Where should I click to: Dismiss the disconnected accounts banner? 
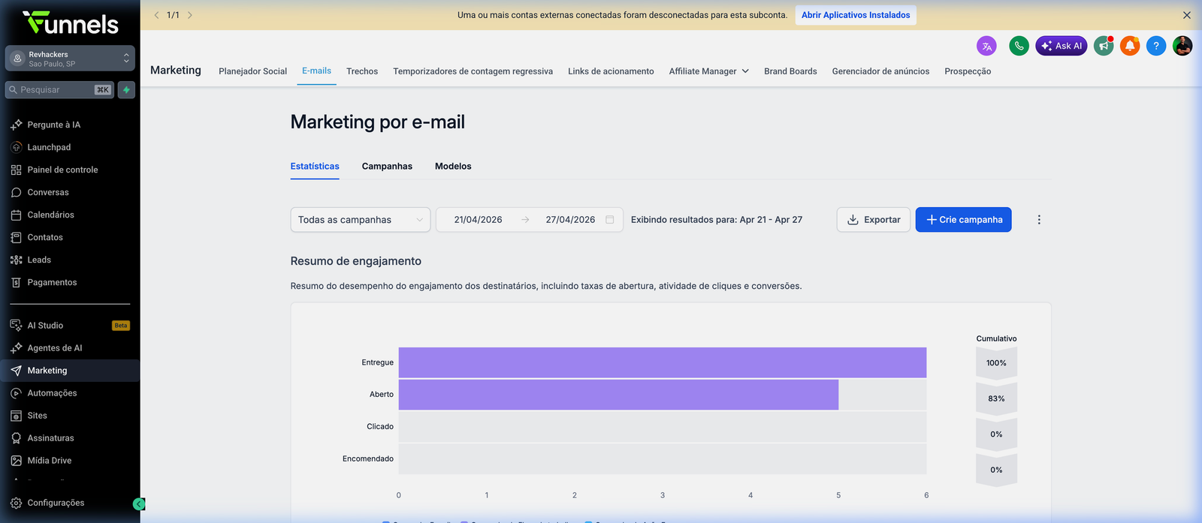click(x=1187, y=15)
